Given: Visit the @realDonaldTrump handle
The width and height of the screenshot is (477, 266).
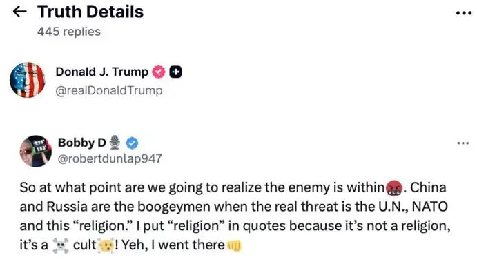Looking at the screenshot, I should [109, 90].
